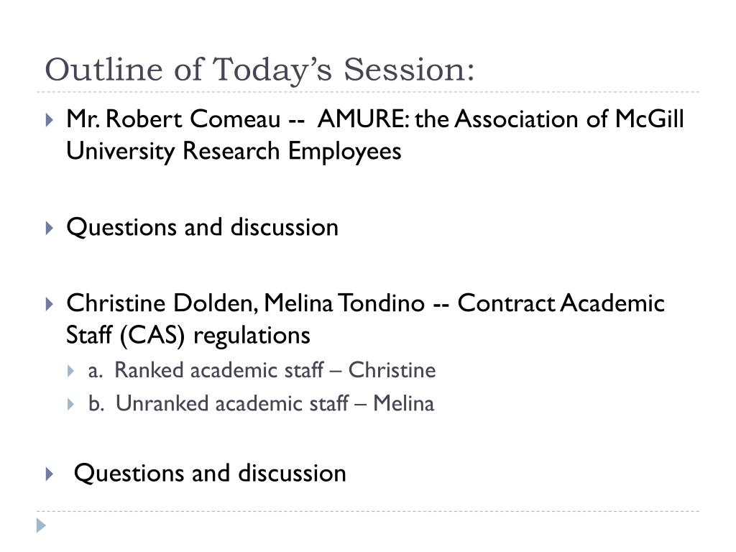Click the first Questions and discussion line
The width and height of the screenshot is (736, 552).
(x=202, y=228)
